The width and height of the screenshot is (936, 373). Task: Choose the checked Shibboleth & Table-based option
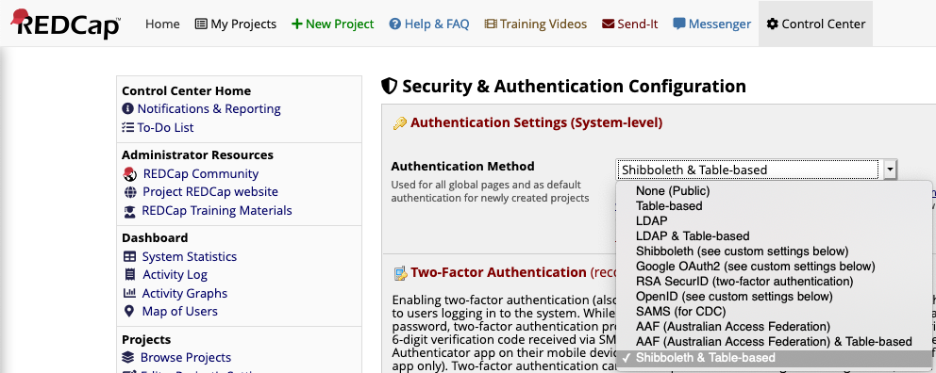(774, 358)
